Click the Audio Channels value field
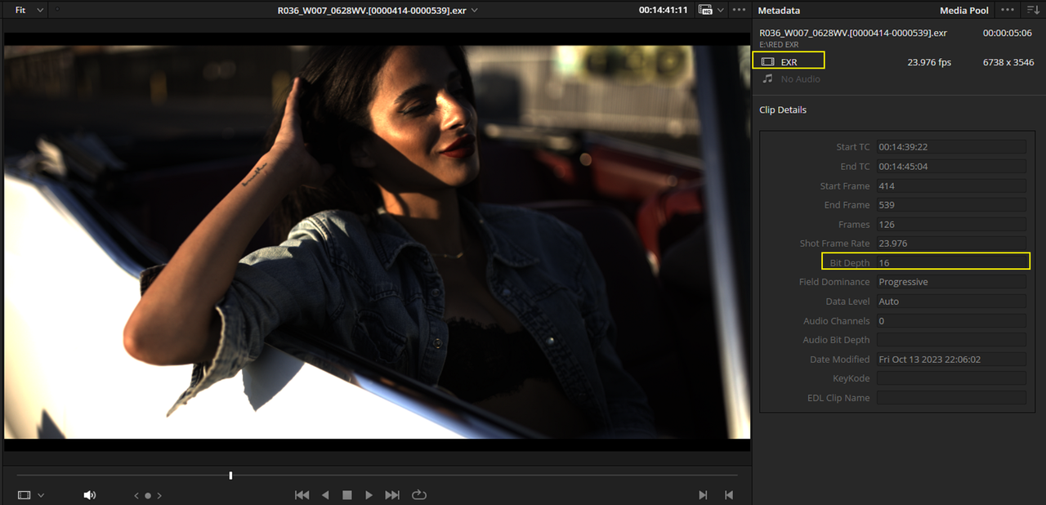 click(x=951, y=321)
